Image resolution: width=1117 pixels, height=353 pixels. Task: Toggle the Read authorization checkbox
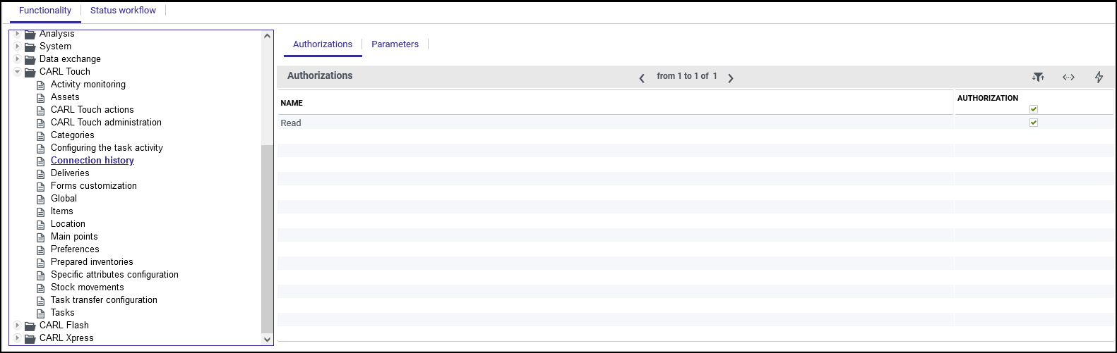point(1034,123)
